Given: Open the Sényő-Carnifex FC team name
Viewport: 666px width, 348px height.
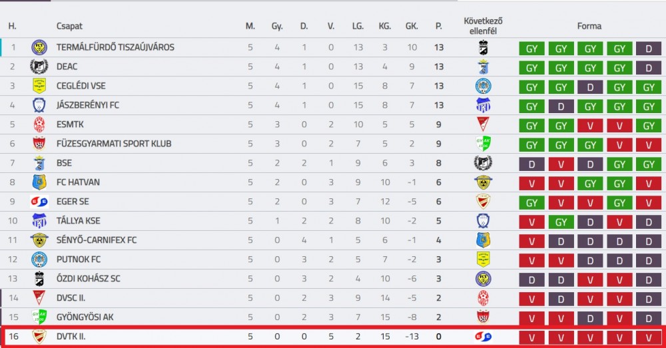Looking at the screenshot, I should tap(97, 240).
